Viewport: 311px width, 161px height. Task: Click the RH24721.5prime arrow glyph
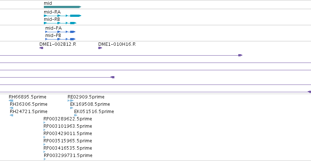(x=11, y=115)
